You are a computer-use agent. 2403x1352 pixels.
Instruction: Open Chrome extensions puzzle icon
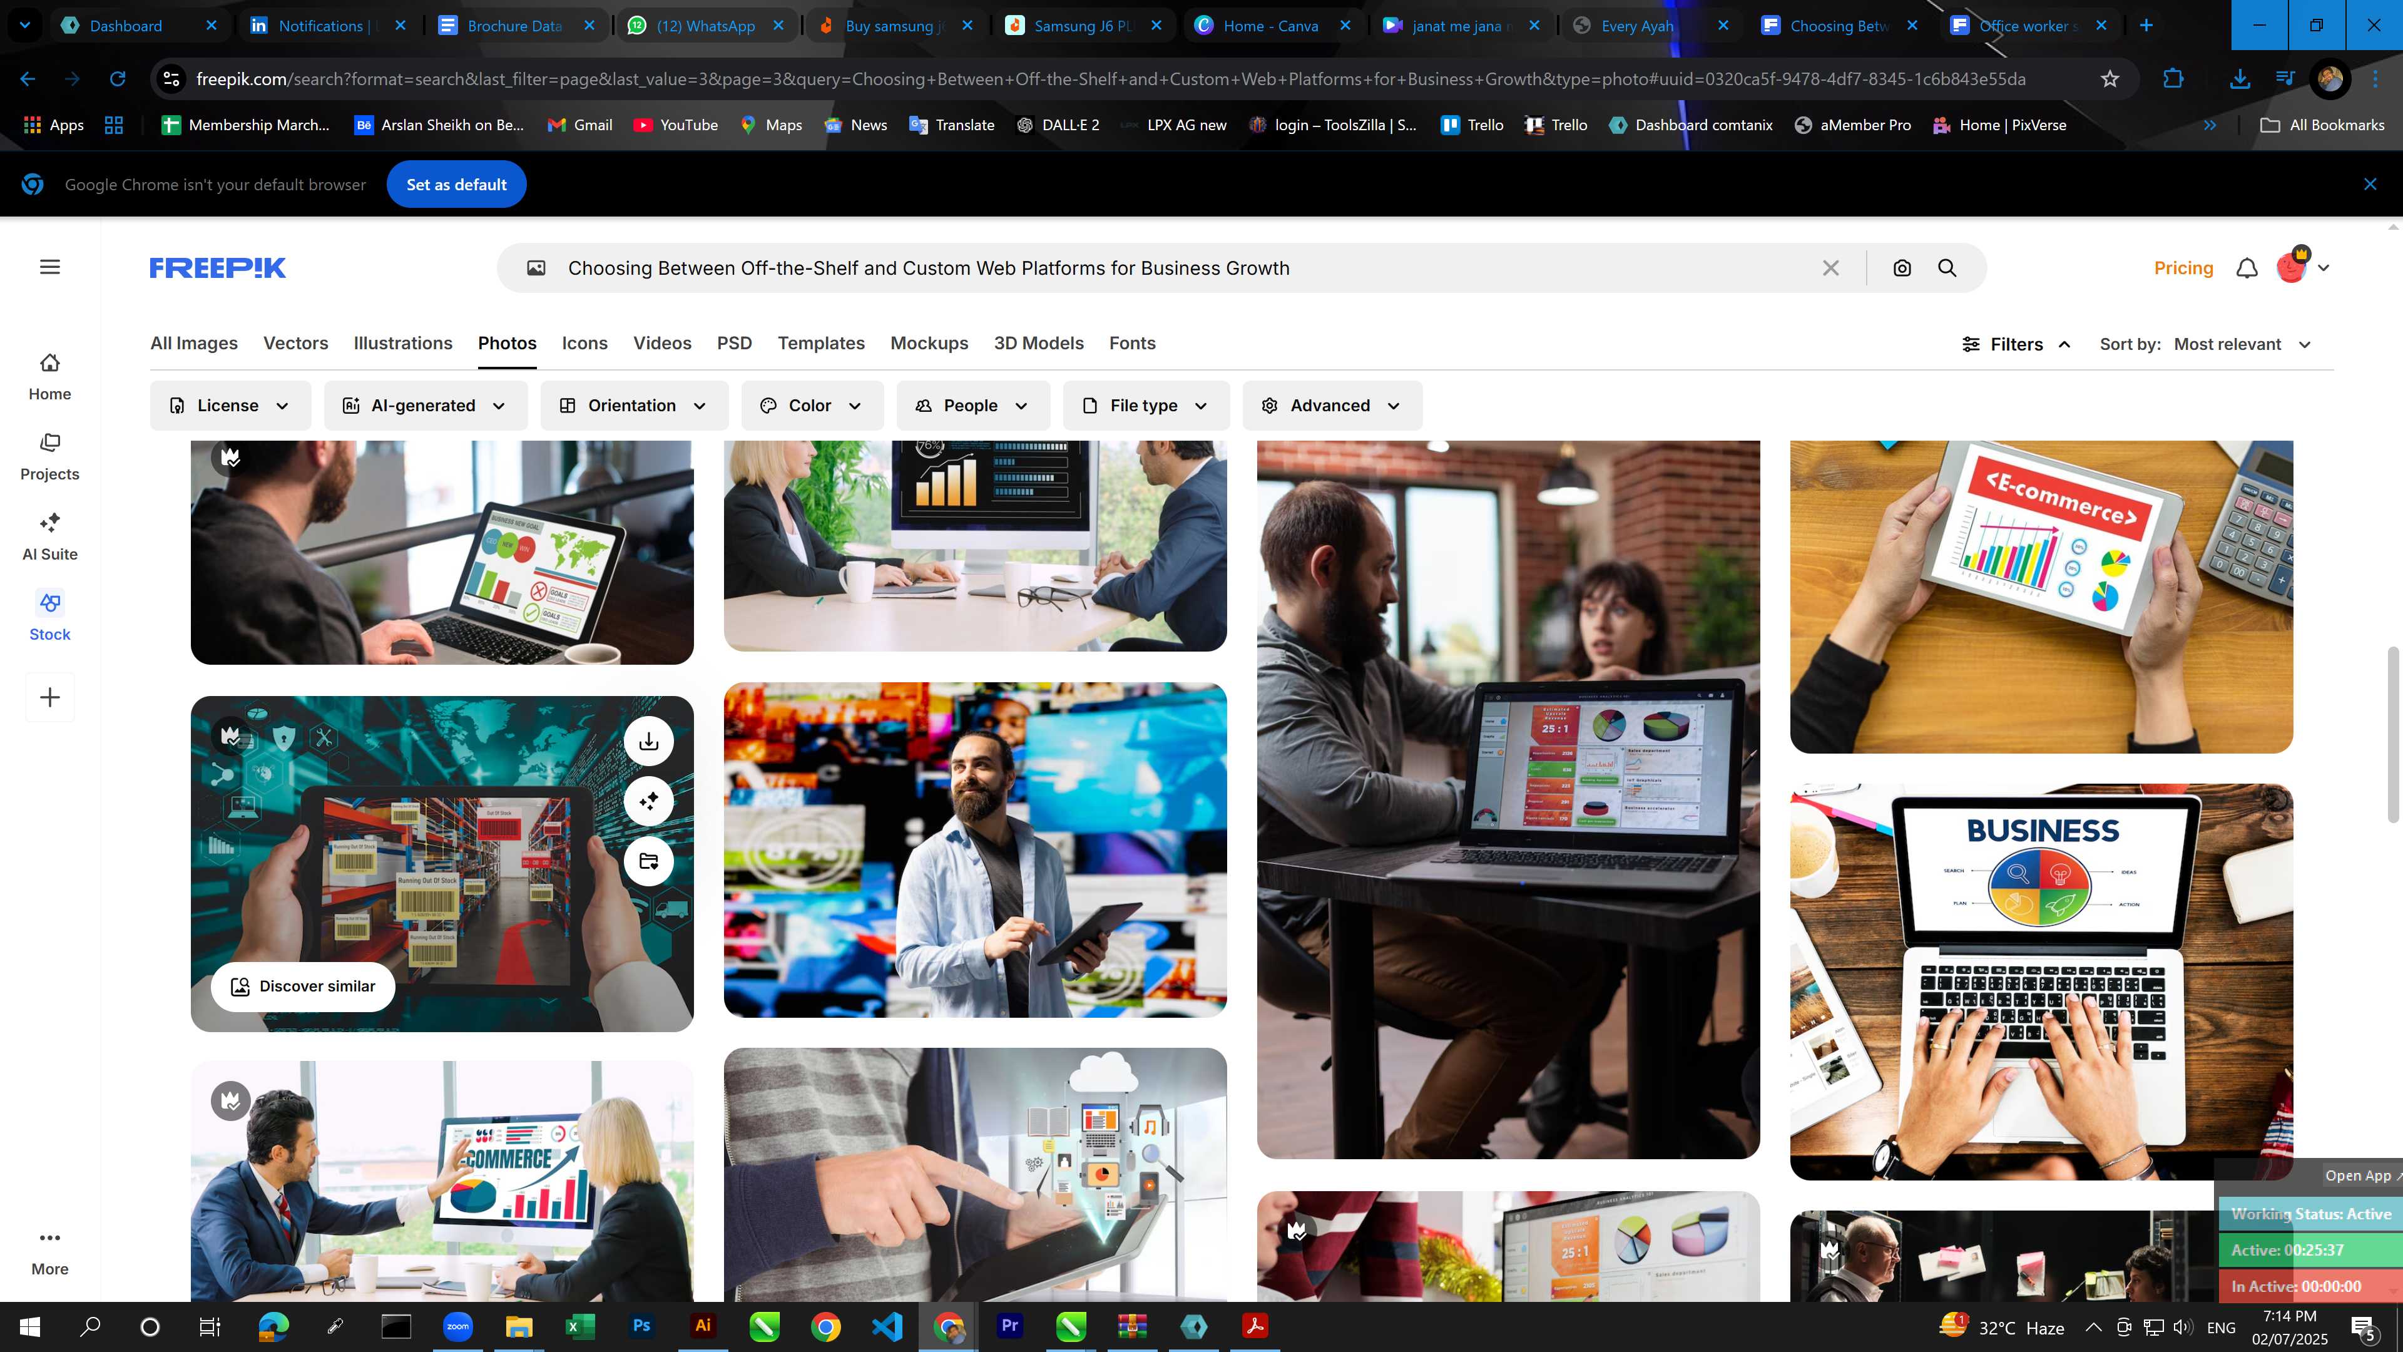(x=2173, y=79)
